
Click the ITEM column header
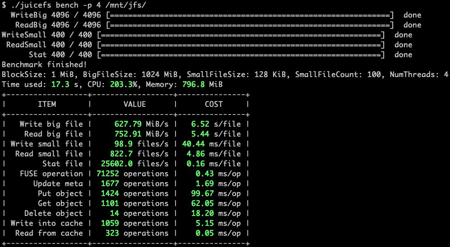pos(46,104)
